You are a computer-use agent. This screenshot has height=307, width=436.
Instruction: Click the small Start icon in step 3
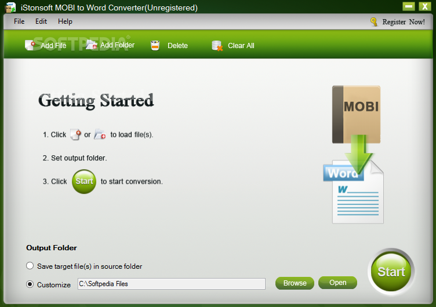[84, 181]
